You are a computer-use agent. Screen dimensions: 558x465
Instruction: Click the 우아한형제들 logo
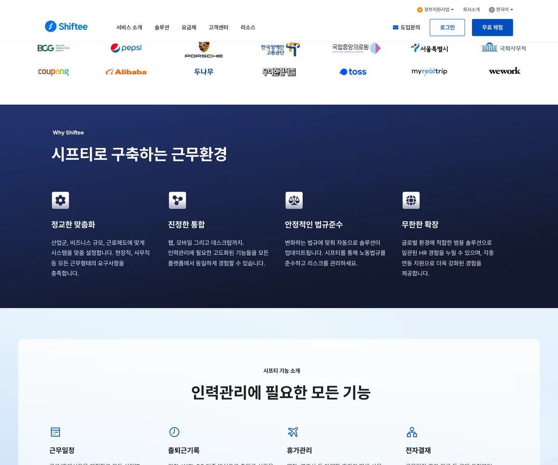279,72
